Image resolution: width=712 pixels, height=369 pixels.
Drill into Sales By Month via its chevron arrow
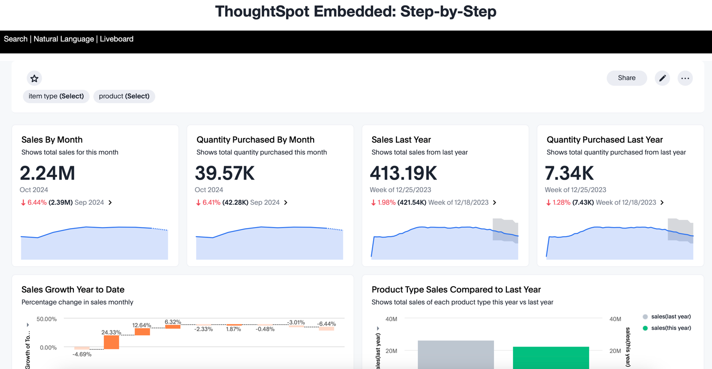coord(110,202)
